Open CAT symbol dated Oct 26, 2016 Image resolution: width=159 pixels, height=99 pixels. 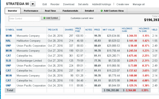click(x=8, y=71)
